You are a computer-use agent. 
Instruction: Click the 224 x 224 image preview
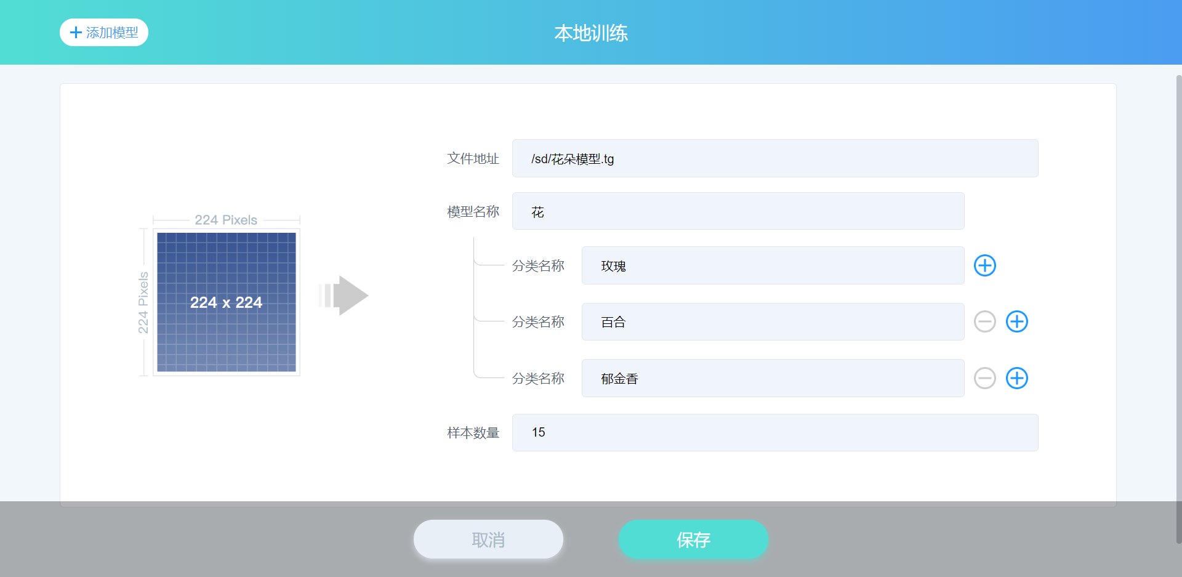227,302
